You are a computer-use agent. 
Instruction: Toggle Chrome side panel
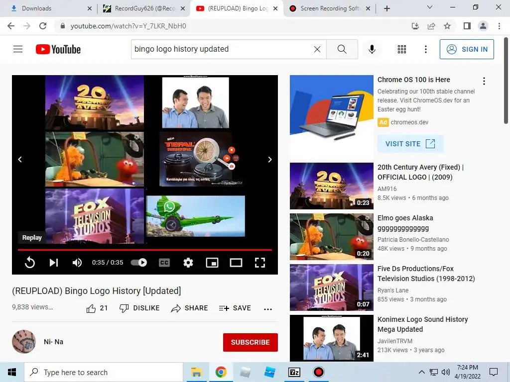tap(467, 26)
